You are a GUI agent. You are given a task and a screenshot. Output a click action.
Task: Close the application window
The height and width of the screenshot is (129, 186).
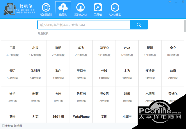[x=183, y=2]
